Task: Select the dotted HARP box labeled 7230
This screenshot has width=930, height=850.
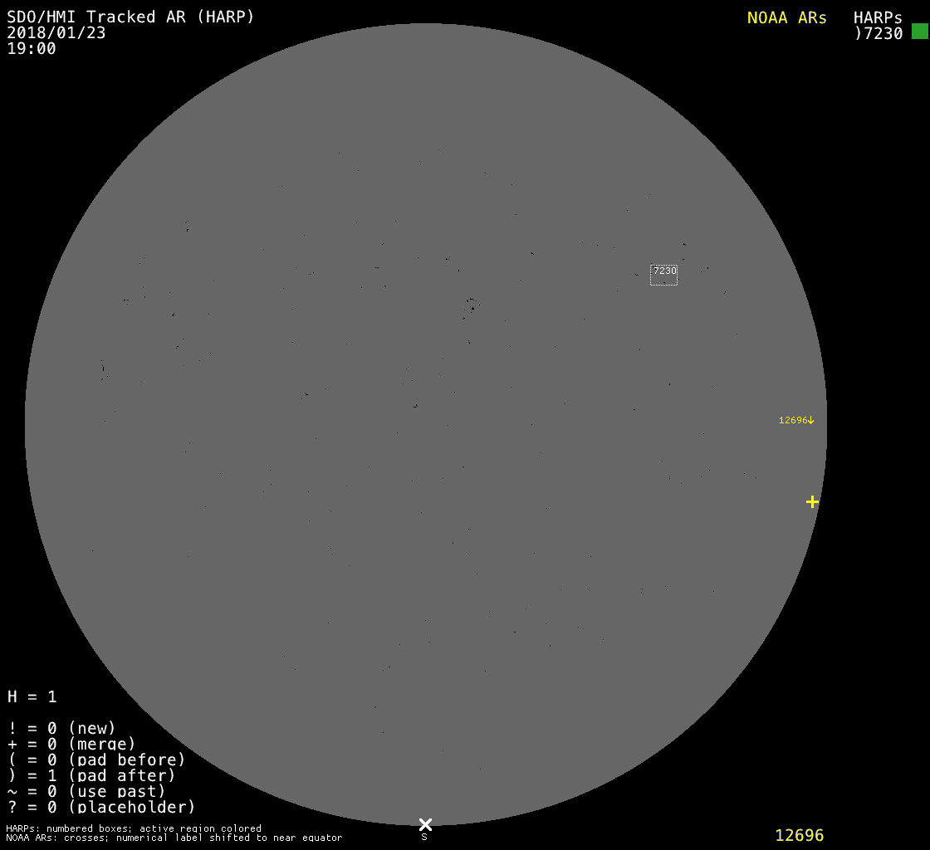Action: (x=663, y=276)
